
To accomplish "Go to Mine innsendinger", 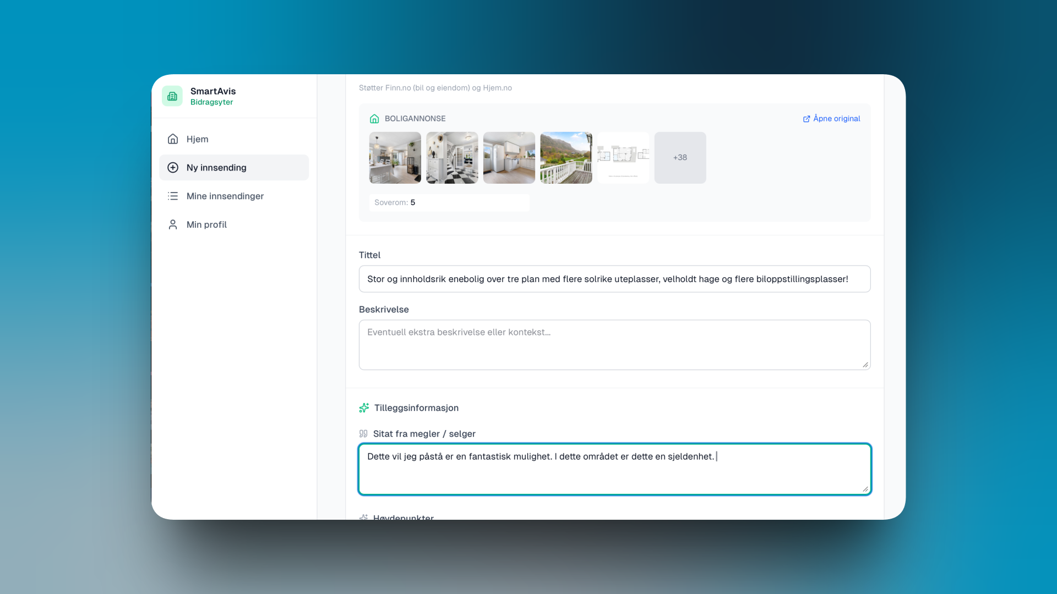I will (x=225, y=196).
